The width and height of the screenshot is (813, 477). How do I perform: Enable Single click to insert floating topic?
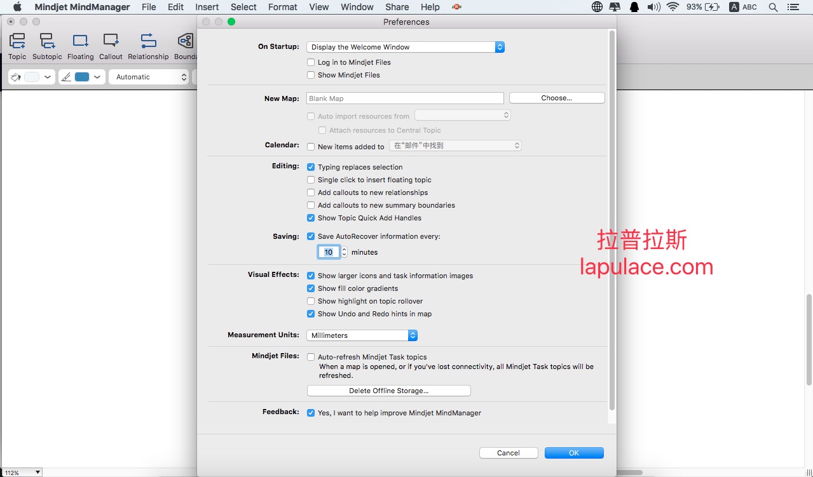[x=311, y=180]
